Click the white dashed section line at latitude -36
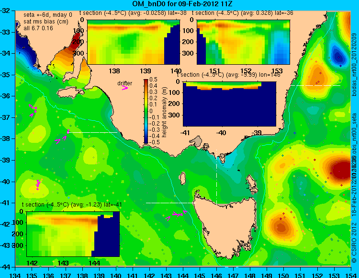Image resolution: width=359 pixels, height=278 pixels. tap(315, 85)
